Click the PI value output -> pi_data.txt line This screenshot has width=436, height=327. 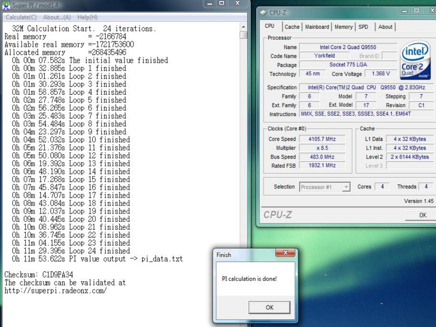(x=98, y=259)
